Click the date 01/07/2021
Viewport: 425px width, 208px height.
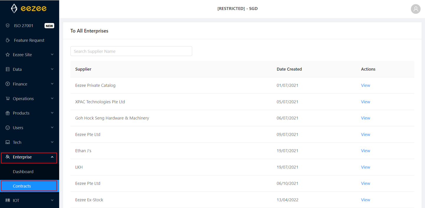coord(287,85)
